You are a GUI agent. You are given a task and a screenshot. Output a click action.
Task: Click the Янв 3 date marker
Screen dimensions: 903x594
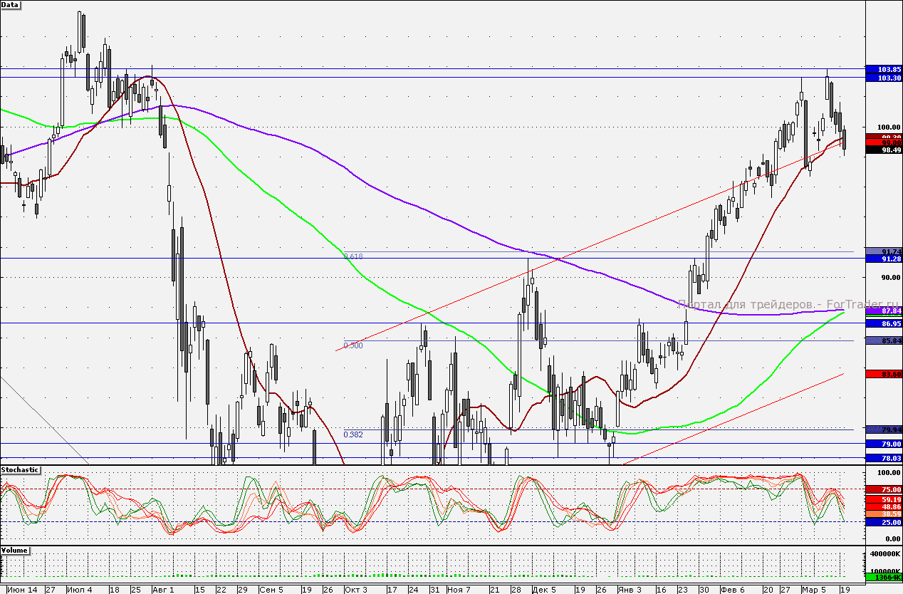[630, 590]
